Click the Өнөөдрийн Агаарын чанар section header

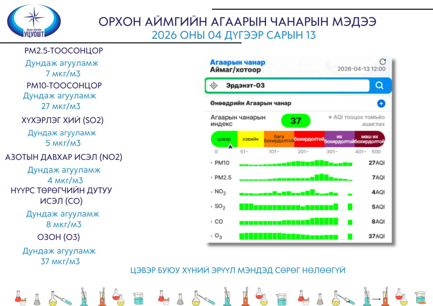250,103
